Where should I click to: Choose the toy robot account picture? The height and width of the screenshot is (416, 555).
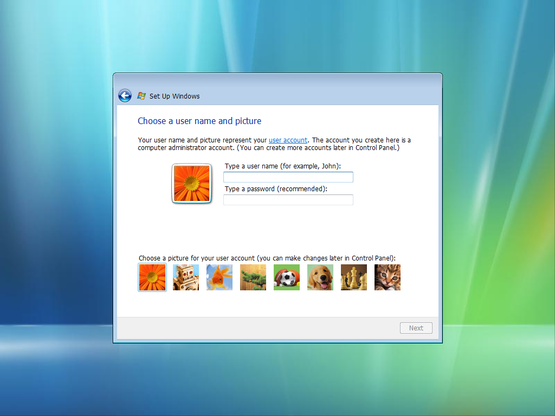186,277
